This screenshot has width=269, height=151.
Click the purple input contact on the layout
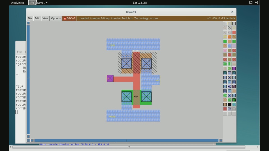pyautogui.click(x=110, y=78)
